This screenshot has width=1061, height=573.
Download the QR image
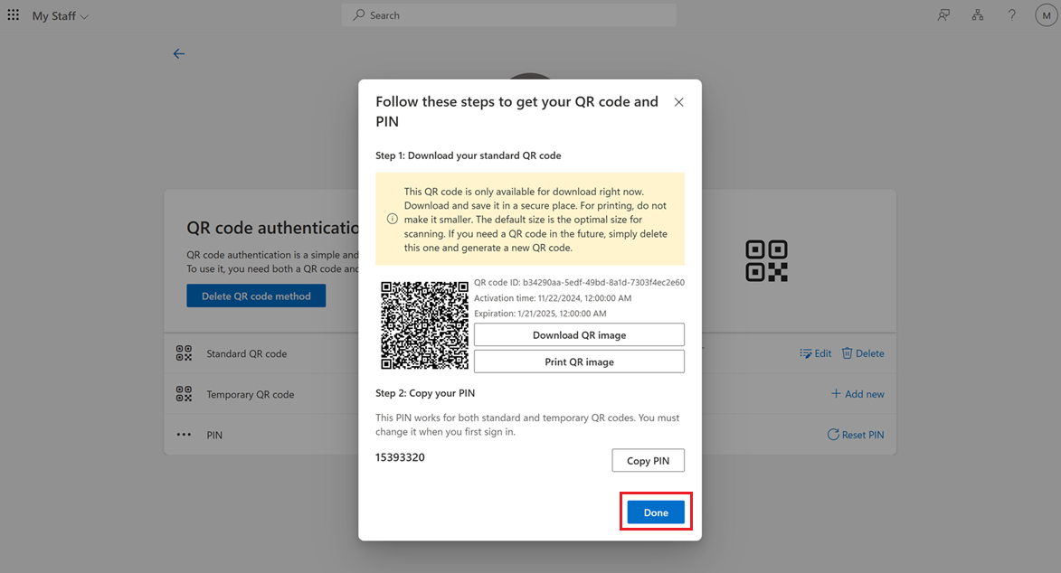click(x=579, y=334)
